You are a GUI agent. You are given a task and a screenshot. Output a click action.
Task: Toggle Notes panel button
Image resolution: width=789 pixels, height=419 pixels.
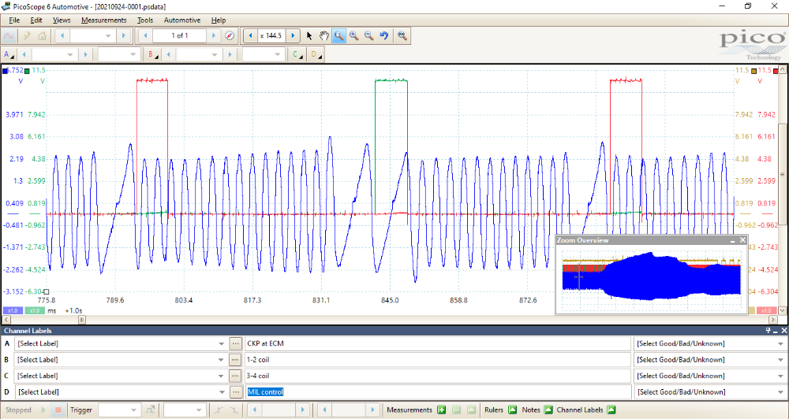548,410
